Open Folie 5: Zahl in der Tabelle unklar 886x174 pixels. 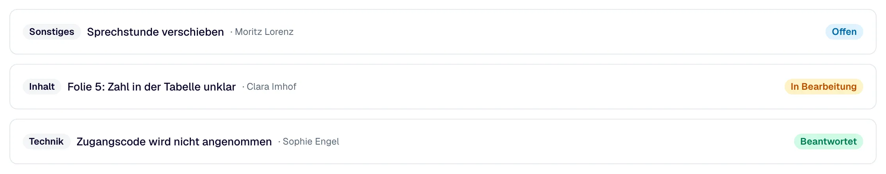[x=152, y=87]
